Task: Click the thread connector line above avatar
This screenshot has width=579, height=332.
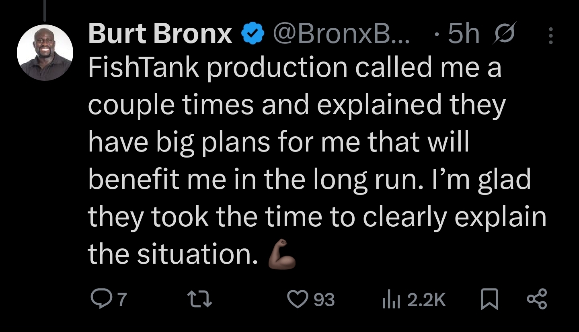Action: tap(44, 10)
